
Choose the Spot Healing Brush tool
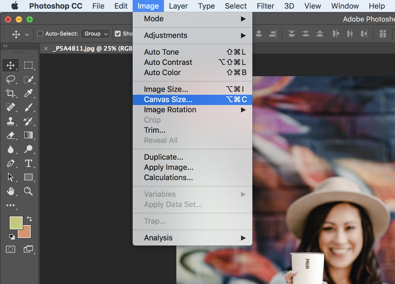[x=11, y=107]
